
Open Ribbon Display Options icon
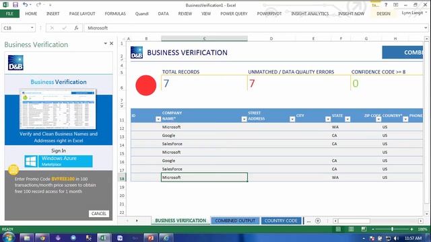point(396,5)
